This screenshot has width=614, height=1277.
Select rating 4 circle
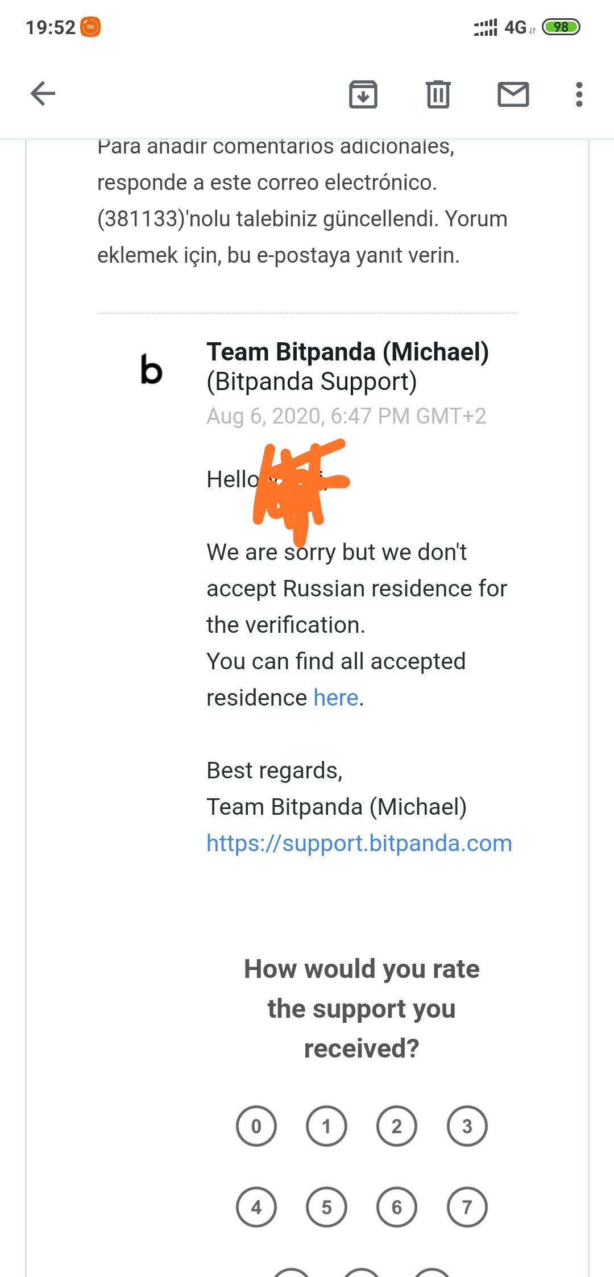pyautogui.click(x=256, y=1206)
